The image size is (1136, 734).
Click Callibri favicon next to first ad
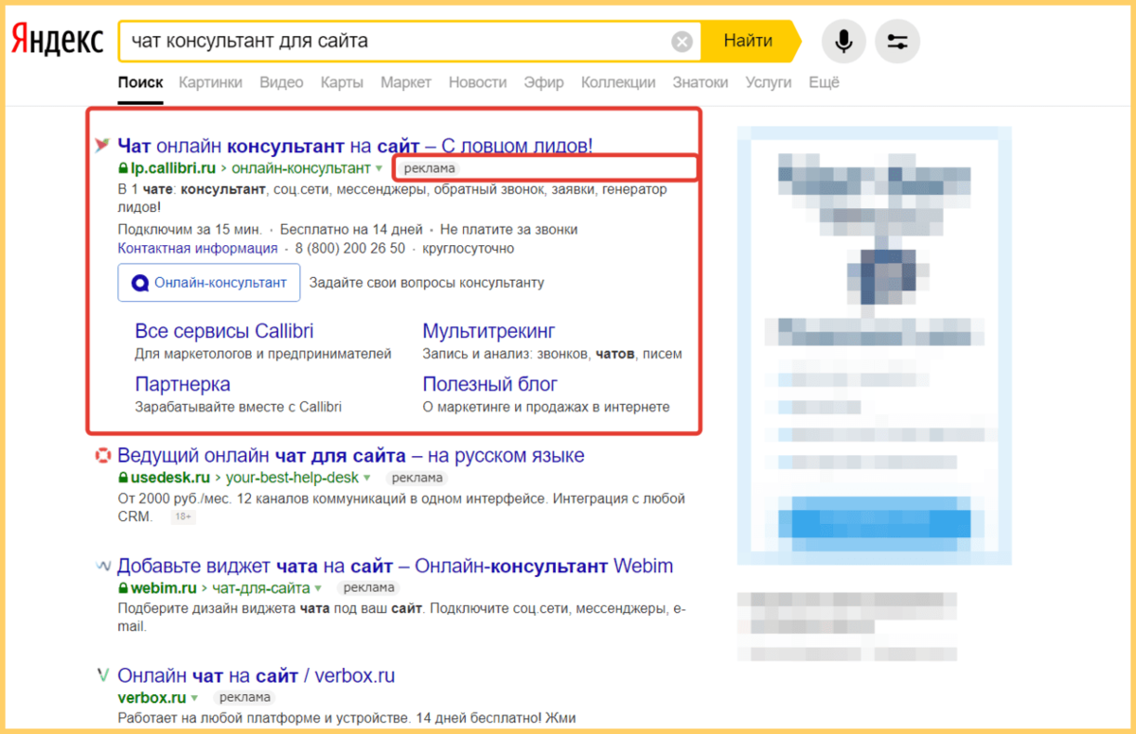(102, 145)
